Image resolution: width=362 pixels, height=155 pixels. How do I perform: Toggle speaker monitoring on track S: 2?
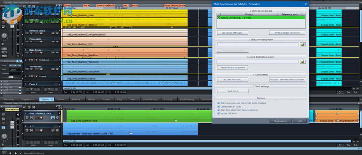41,130
